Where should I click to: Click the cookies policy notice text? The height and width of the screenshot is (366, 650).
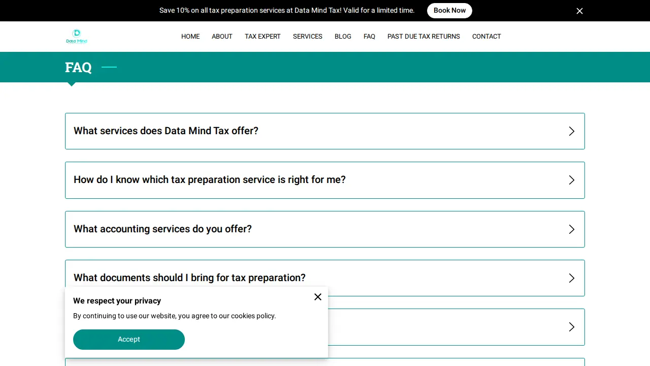[x=175, y=316]
